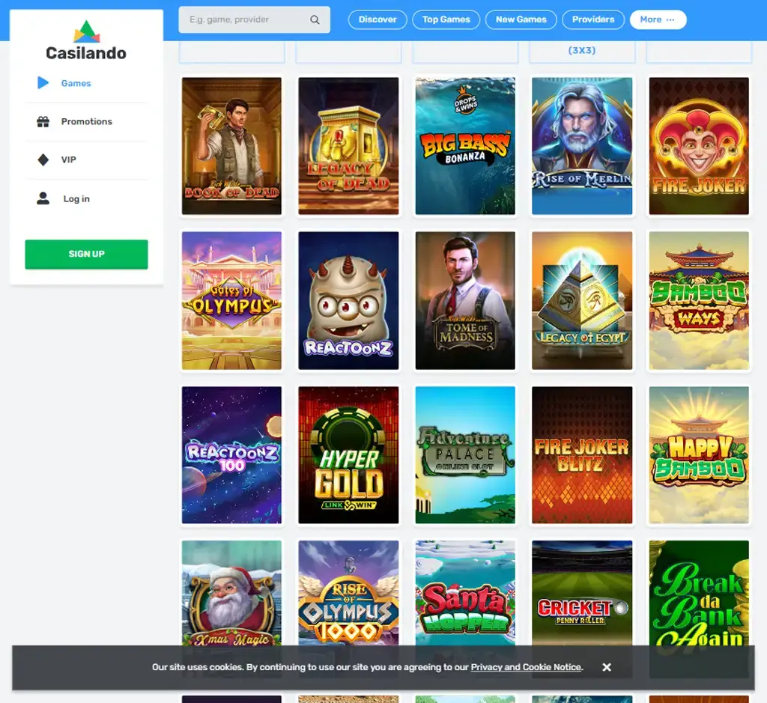767x703 pixels.
Task: Open the Happy Bamboo game
Action: 699,455
